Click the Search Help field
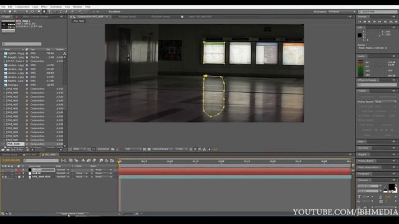Image resolution: width=399 pixels, height=224 pixels. [378, 12]
